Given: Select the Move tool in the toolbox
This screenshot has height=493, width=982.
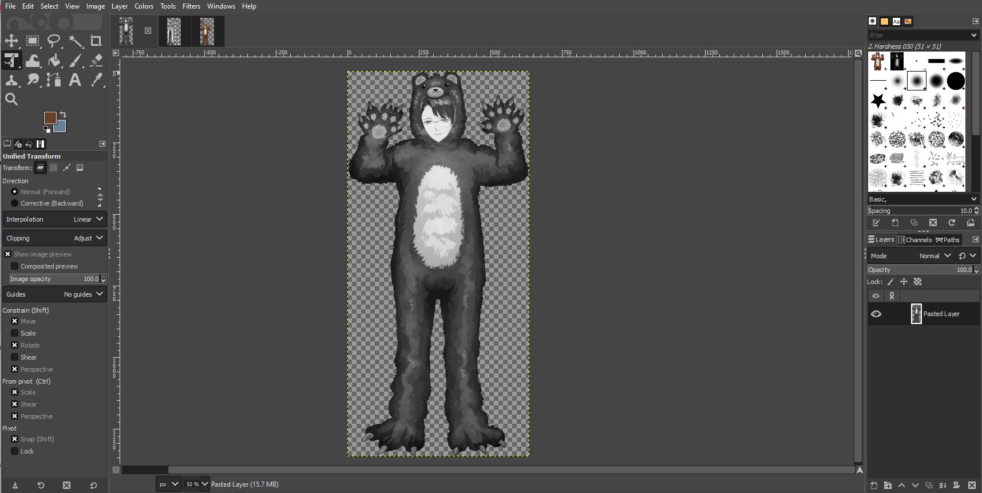Looking at the screenshot, I should click(x=11, y=41).
